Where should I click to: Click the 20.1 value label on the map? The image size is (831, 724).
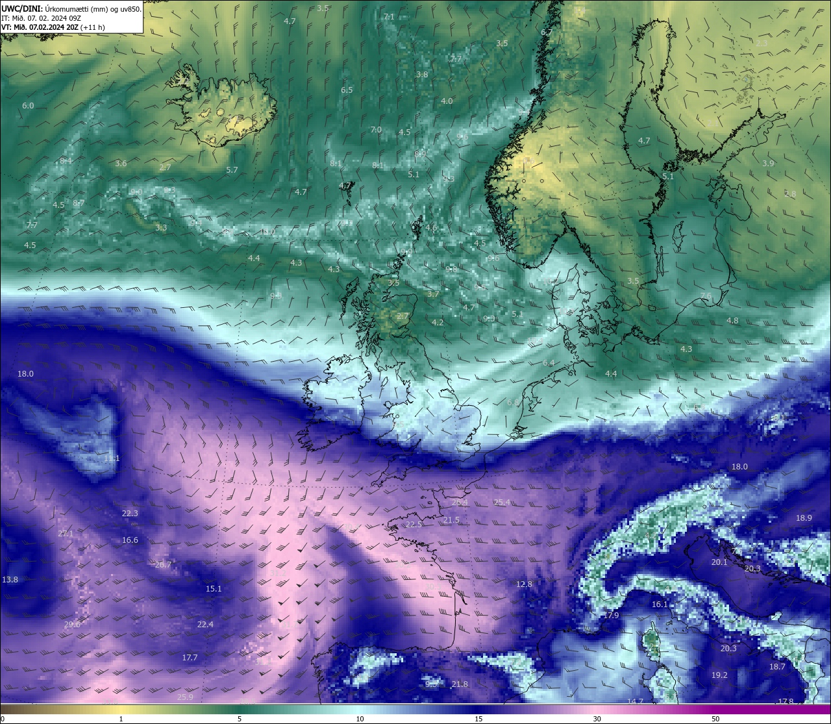pos(719,562)
